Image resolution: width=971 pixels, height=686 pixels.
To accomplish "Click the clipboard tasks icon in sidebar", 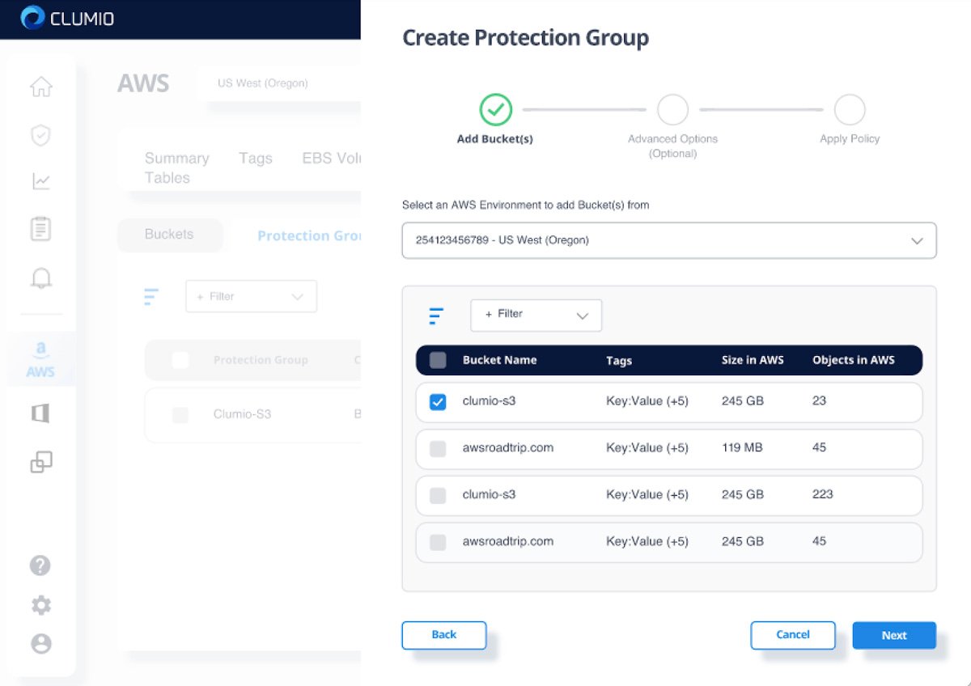I will 41,229.
